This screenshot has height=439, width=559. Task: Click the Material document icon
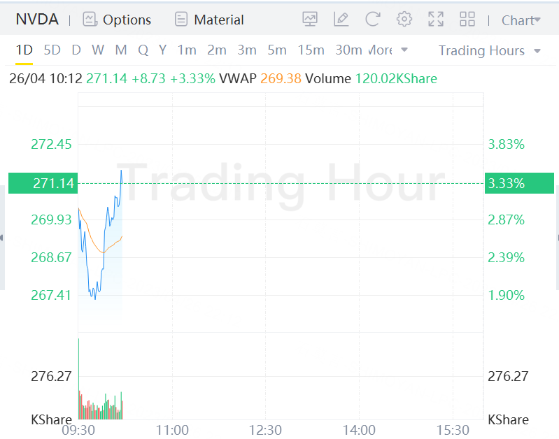point(181,20)
